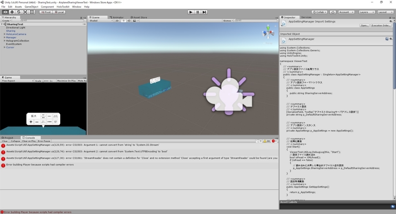Click the Scene view search field
Viewport: 396px width, 214px height.
point(256,21)
